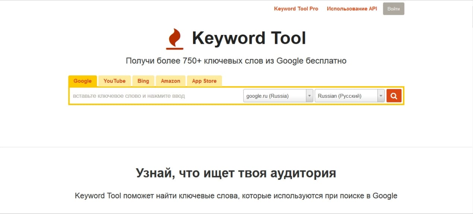Focus the keyword input field
Screen dimensions: 473x214
pos(156,96)
